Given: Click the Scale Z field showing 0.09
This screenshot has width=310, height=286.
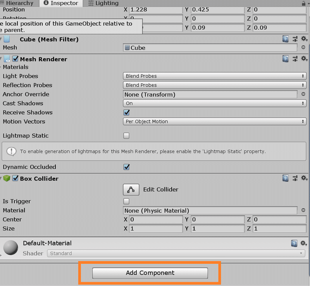Looking at the screenshot, I should 279,28.
